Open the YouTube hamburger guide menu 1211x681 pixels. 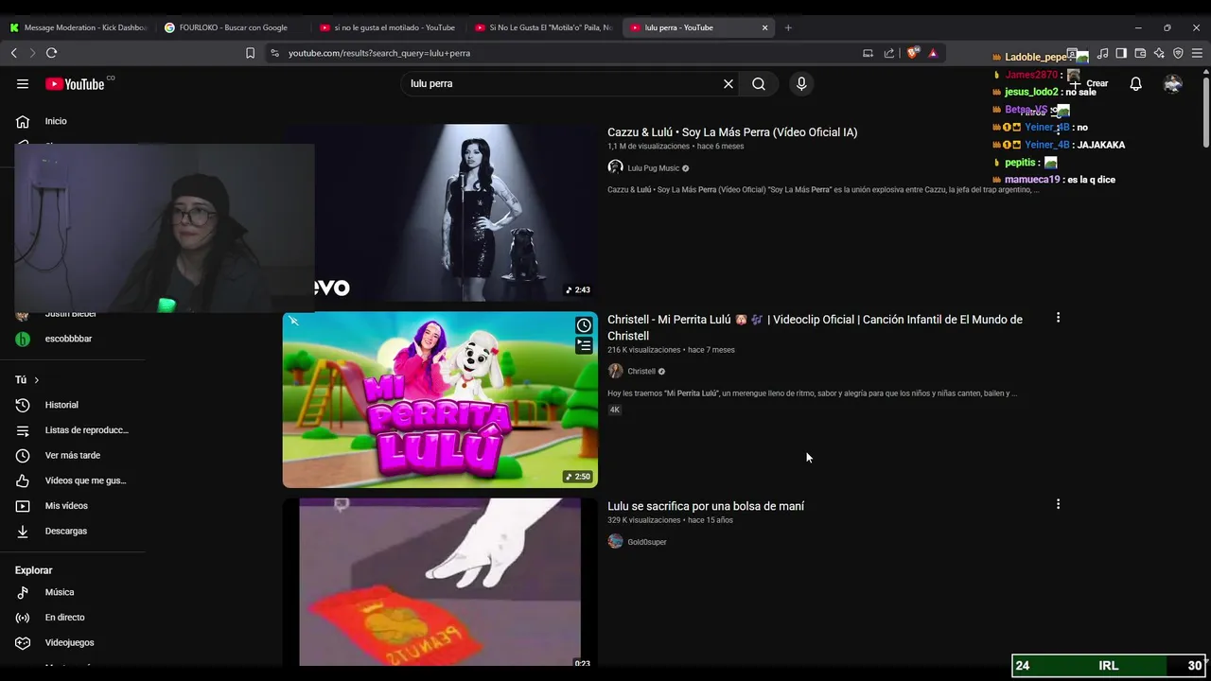23,84
